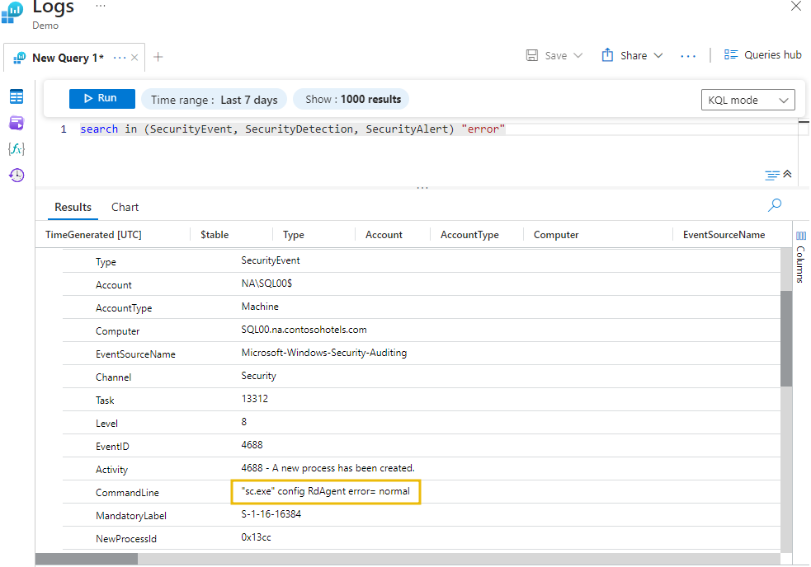
Task: Click the $table column header
Action: (215, 235)
